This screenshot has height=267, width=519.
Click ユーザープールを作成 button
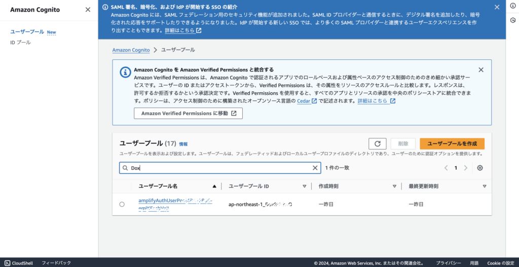tap(452, 143)
